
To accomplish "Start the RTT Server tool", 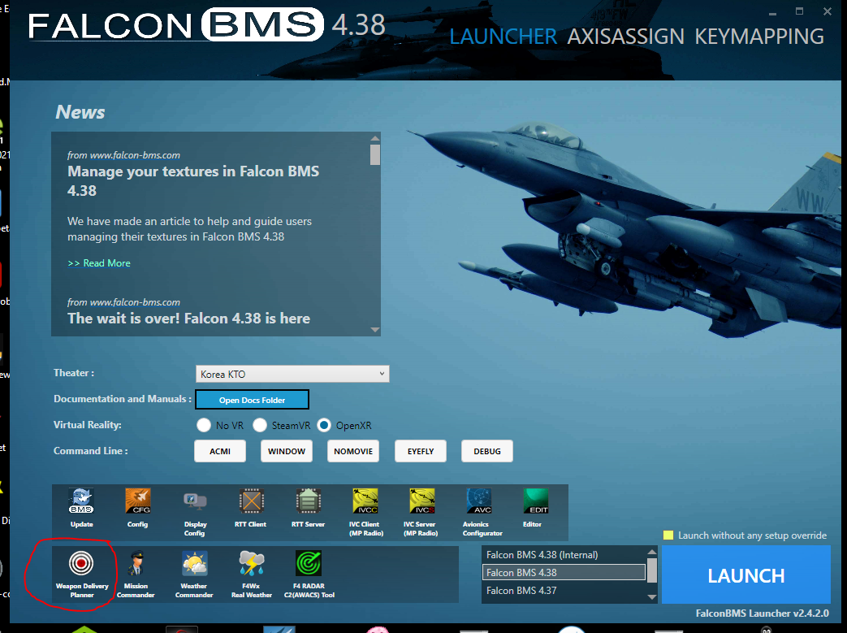I will click(x=309, y=501).
